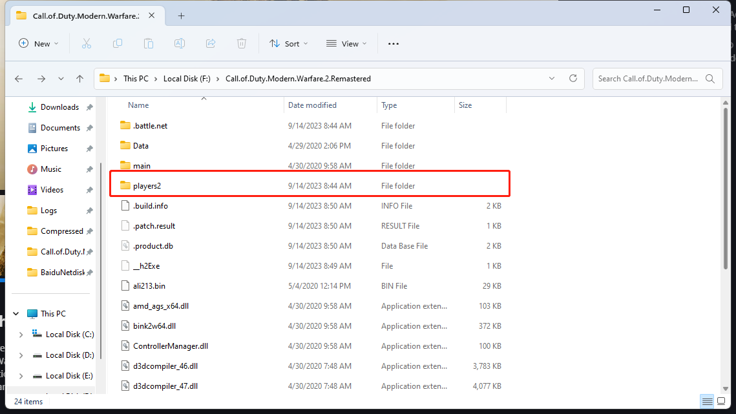Open Documents in the sidebar
The width and height of the screenshot is (736, 414).
point(60,128)
